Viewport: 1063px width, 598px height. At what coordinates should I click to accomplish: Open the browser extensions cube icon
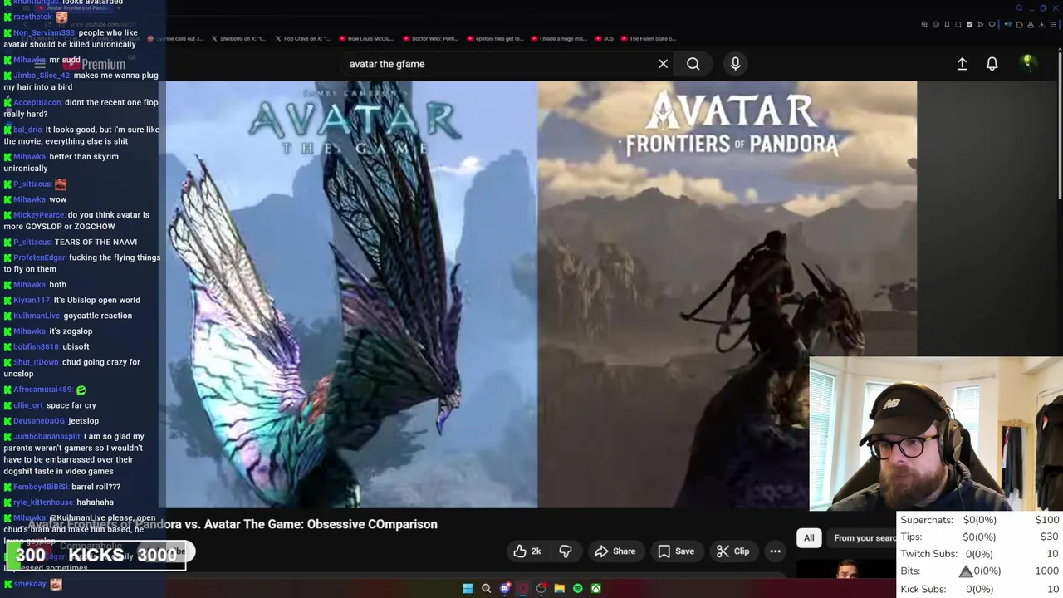tap(1019, 25)
